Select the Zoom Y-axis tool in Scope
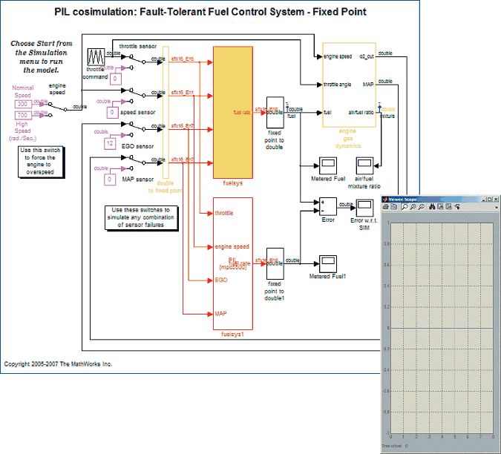This screenshot has height=454, width=501. [x=422, y=207]
